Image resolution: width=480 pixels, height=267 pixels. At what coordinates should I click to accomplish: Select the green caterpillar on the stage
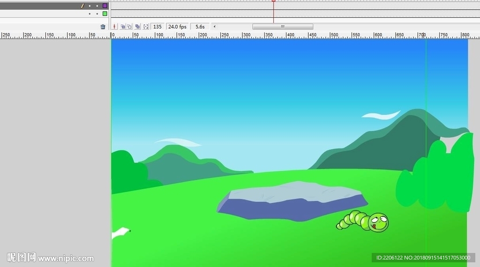click(362, 221)
